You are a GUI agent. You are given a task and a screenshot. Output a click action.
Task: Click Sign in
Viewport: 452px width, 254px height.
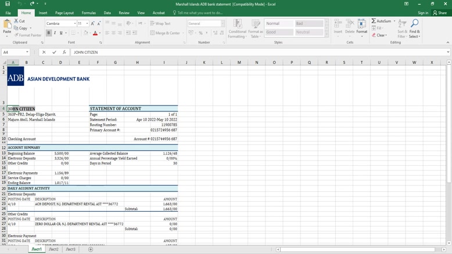[422, 13]
